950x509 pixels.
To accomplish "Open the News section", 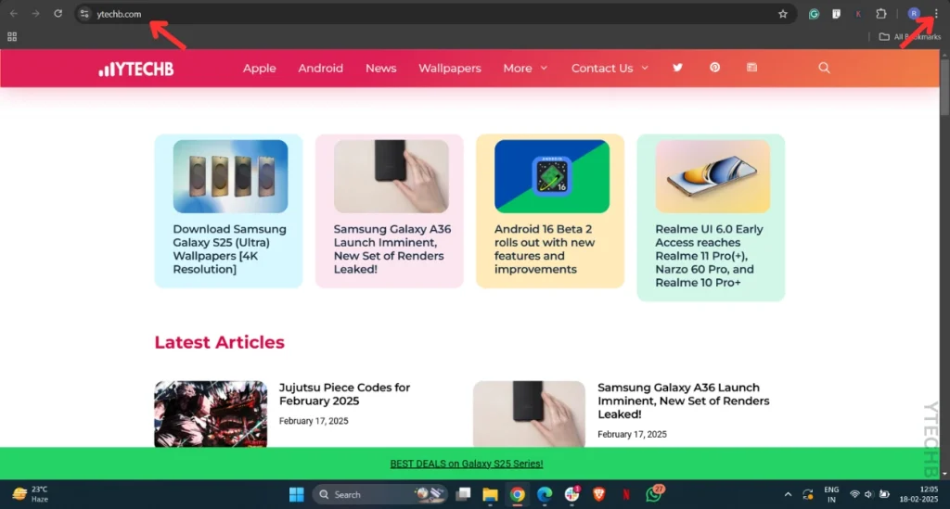I will point(380,69).
